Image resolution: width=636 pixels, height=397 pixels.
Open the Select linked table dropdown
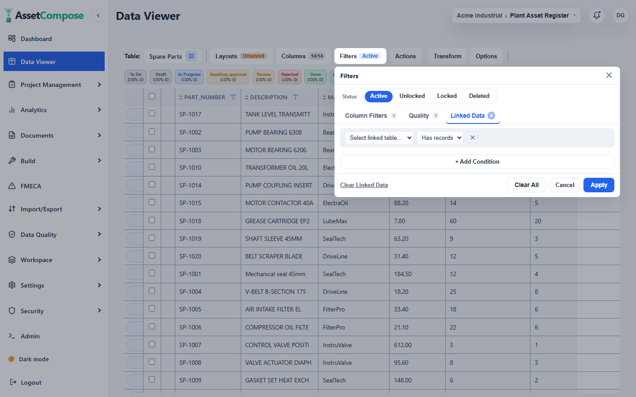tap(379, 138)
